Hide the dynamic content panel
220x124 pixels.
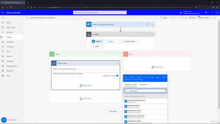point(164,77)
